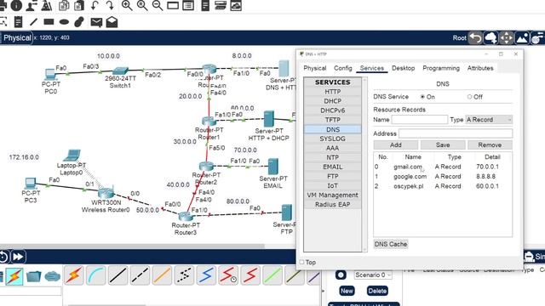Select TFTP service
This screenshot has width=545, height=306.
333,120
